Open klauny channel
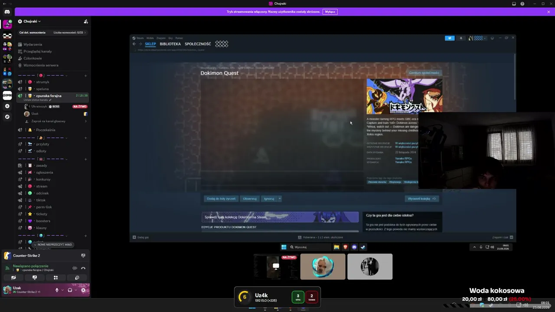Image resolution: width=555 pixels, height=312 pixels. pyautogui.click(x=52, y=228)
